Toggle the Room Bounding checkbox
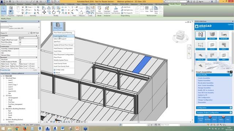234x131 pixels. tap(20, 42)
